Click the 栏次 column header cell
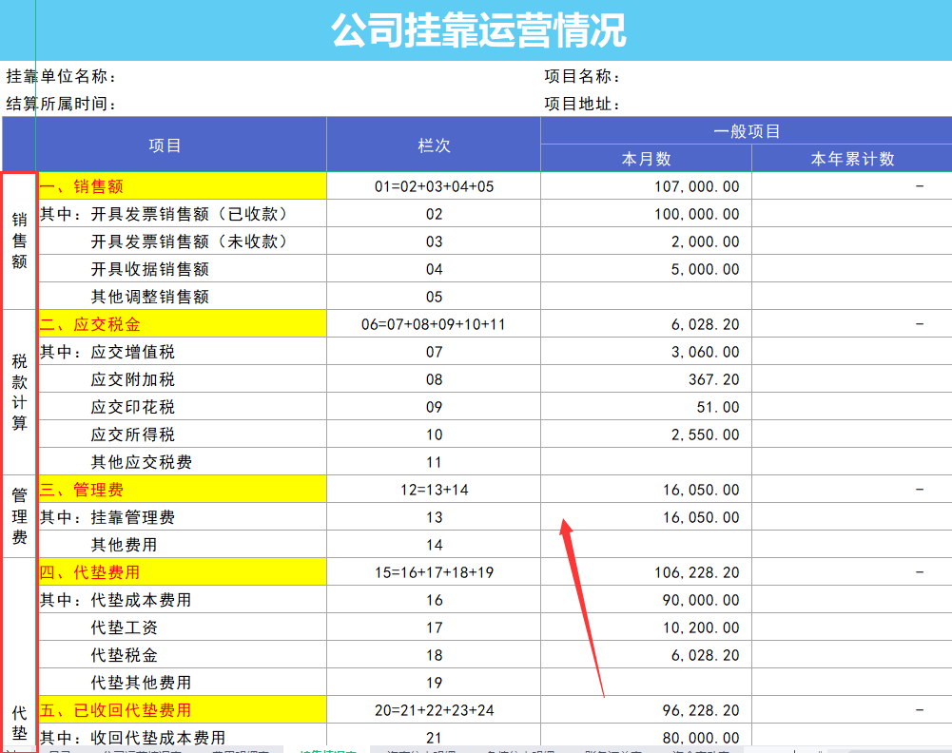 coord(433,145)
